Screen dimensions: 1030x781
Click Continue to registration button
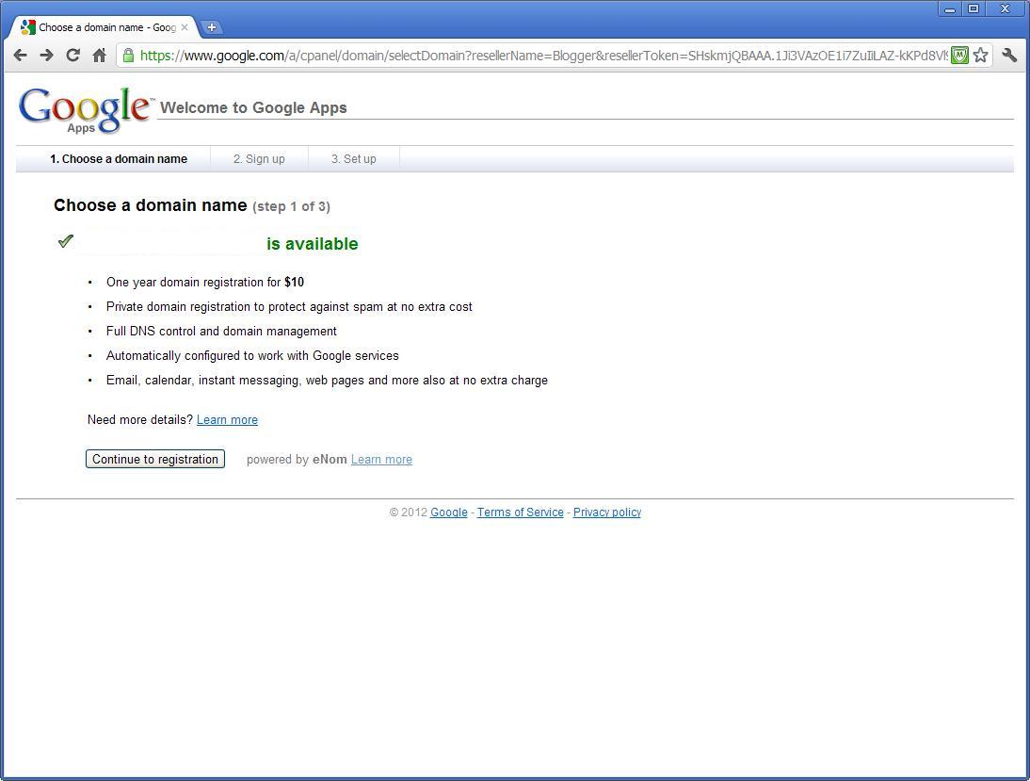click(155, 459)
